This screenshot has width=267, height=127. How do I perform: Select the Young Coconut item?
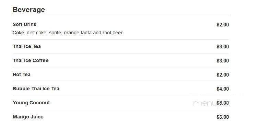click(31, 103)
